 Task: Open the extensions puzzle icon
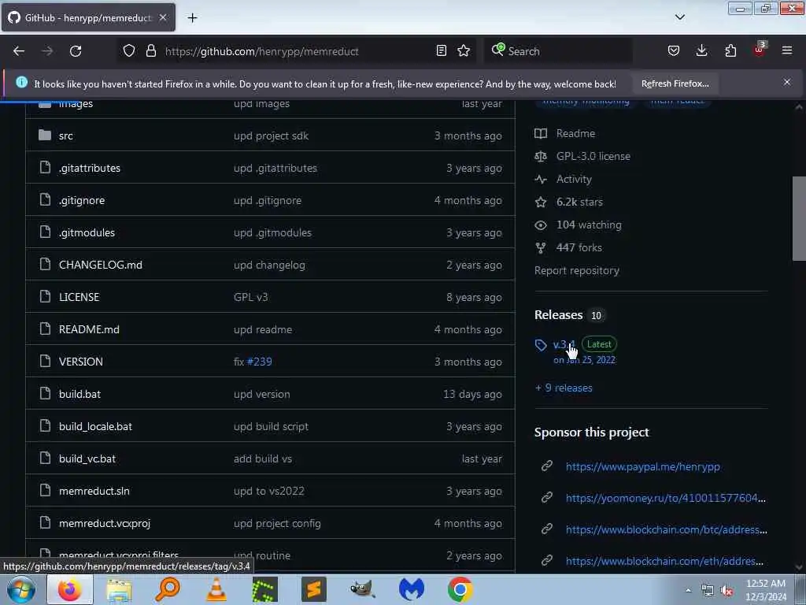(730, 51)
